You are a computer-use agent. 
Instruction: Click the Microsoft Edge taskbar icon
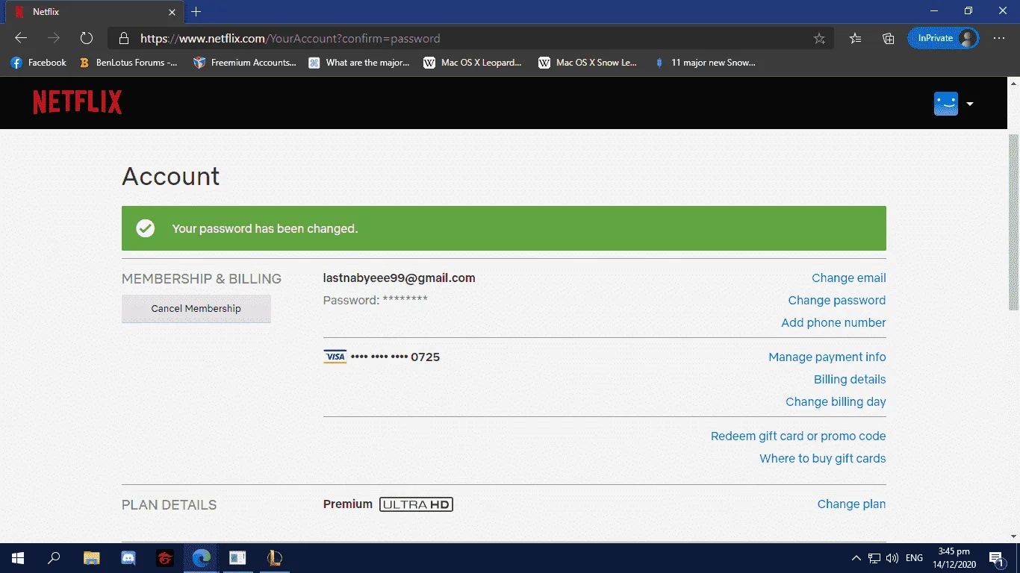click(201, 558)
